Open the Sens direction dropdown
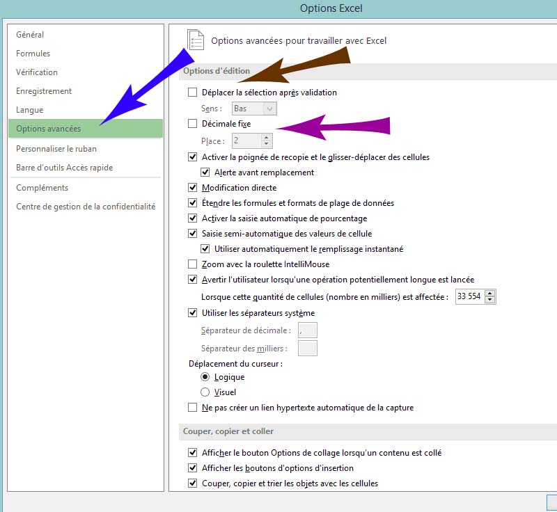Image resolution: width=557 pixels, height=512 pixels. point(254,109)
